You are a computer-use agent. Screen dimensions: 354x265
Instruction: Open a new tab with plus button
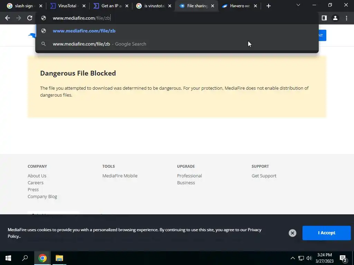coord(268,6)
